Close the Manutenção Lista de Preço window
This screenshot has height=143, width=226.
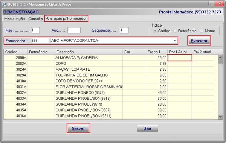coord(219,4)
